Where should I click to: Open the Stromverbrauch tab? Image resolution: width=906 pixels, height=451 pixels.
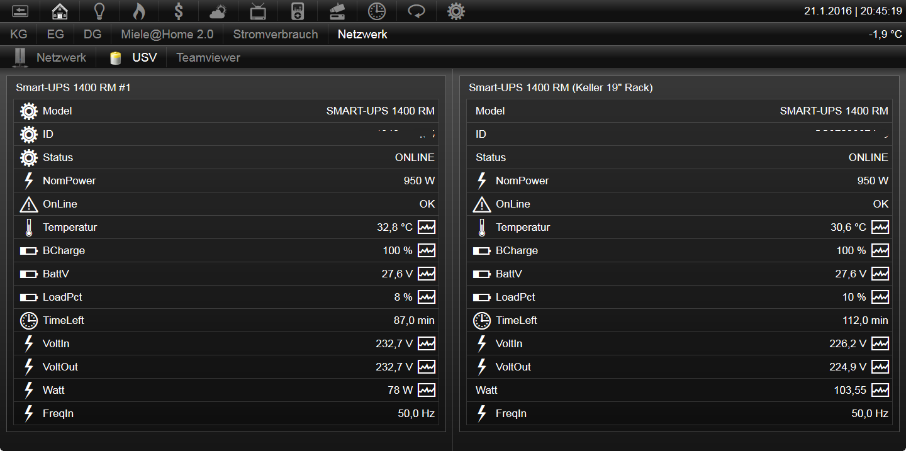click(276, 35)
